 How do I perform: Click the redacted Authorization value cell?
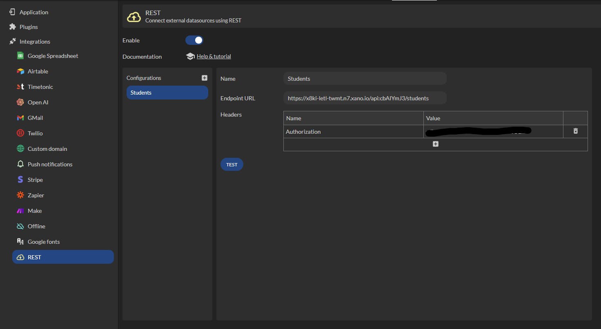click(x=493, y=132)
